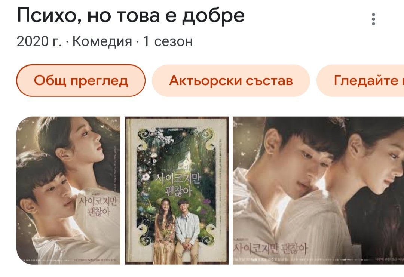
Task: Open the three-dot more options menu
Action: tap(373, 19)
